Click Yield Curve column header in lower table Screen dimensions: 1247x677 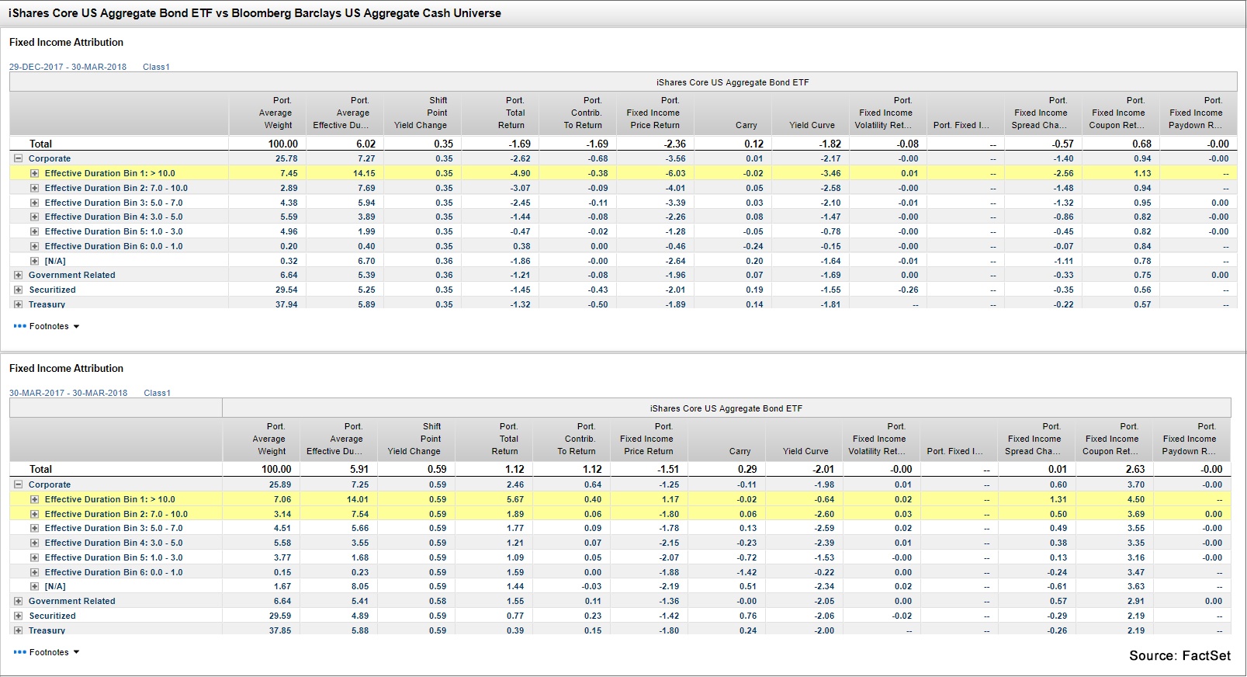(x=805, y=451)
